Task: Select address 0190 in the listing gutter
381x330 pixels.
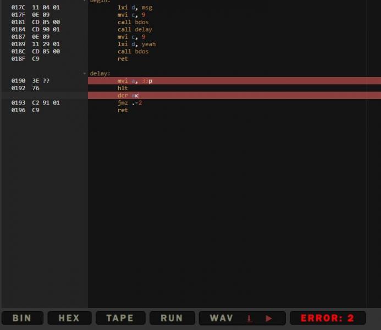Action: (x=18, y=81)
